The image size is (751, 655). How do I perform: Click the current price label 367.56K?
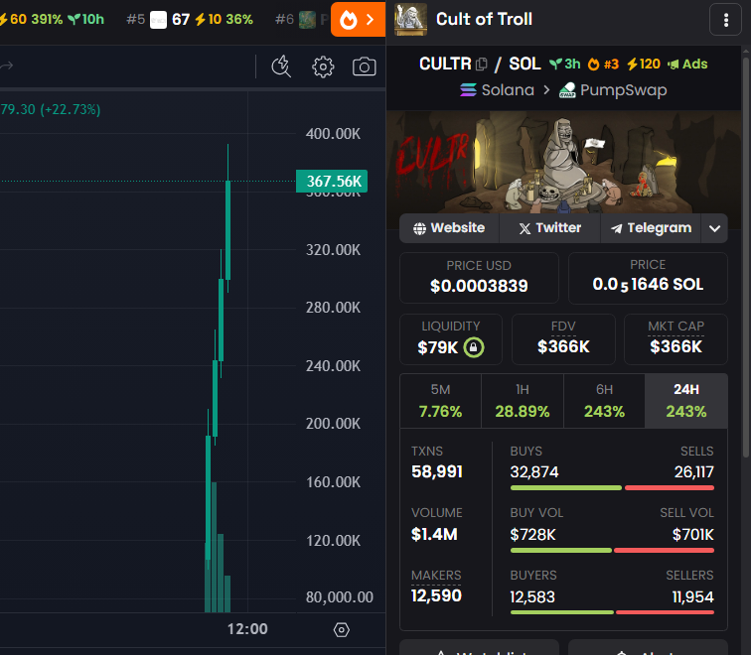point(332,182)
